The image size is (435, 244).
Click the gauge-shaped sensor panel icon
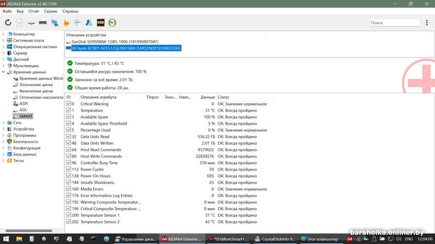[x=113, y=23]
